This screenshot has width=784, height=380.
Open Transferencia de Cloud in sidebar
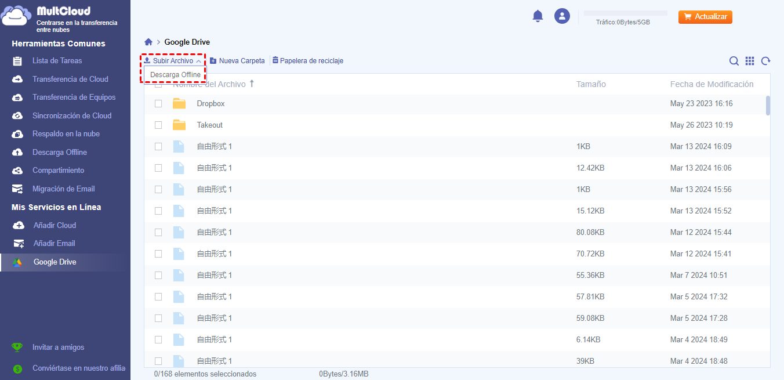click(x=70, y=79)
